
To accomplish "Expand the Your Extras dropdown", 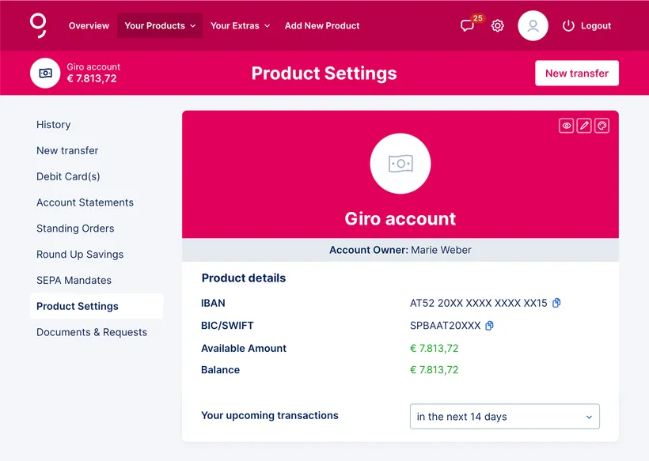I will (x=240, y=25).
